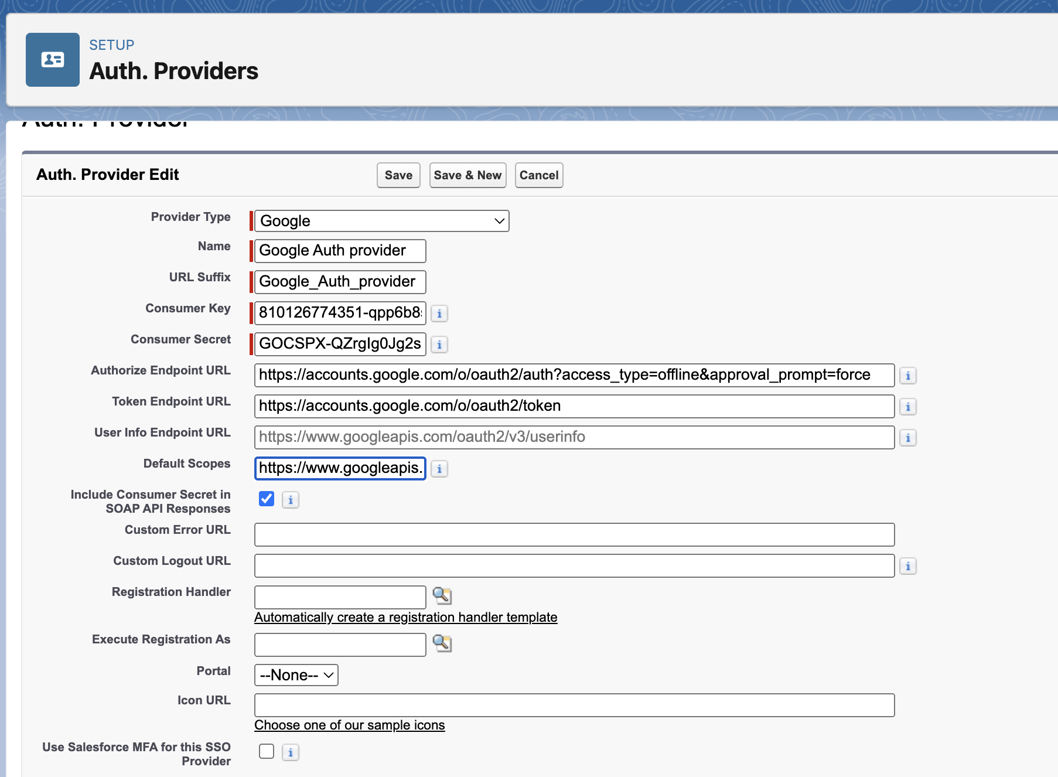Click info icon beside Custom Logout URL
The width and height of the screenshot is (1058, 777).
point(907,566)
